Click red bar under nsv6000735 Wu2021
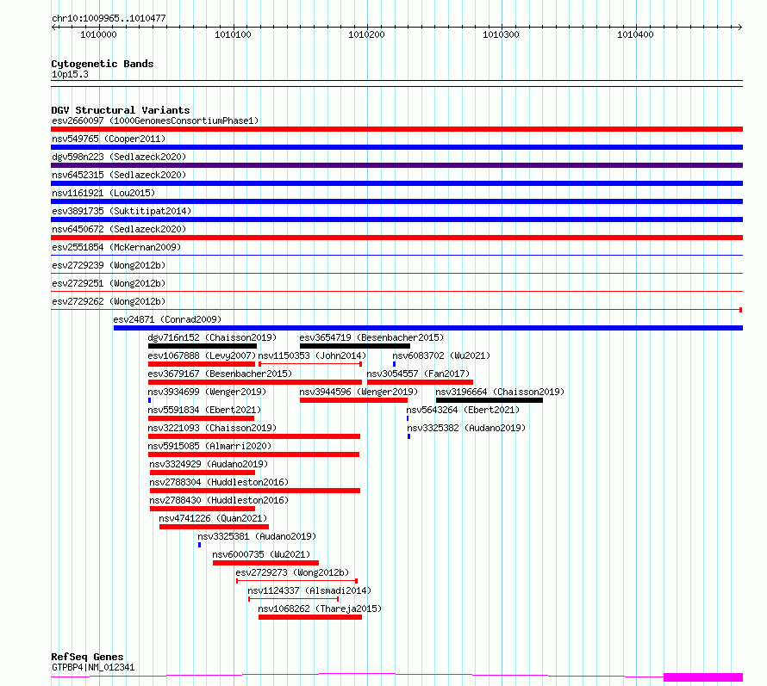767x686 pixels. pyautogui.click(x=265, y=563)
